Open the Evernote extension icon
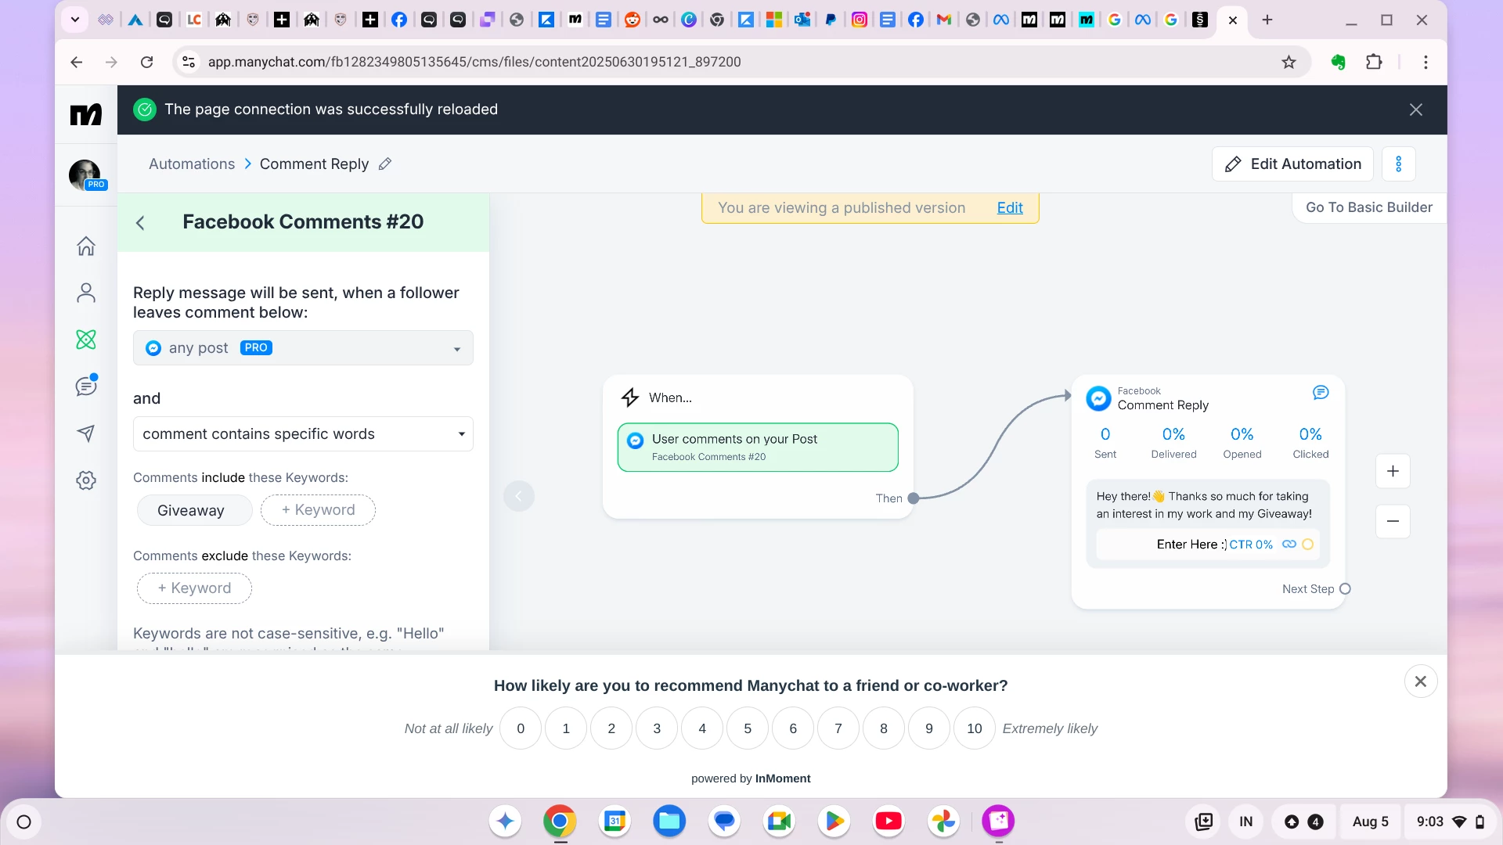 click(1338, 62)
